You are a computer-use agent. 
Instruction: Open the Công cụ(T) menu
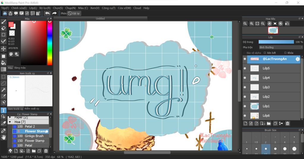coord(109,8)
